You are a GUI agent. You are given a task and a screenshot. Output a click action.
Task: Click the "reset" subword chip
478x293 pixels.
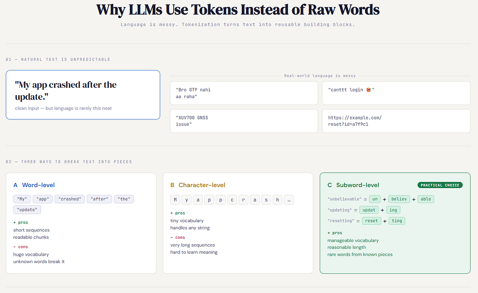click(371, 221)
